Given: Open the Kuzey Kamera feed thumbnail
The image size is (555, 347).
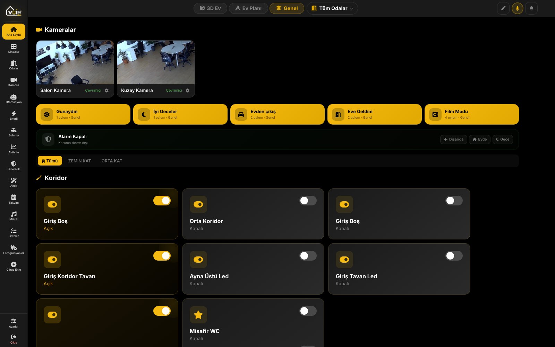Looking at the screenshot, I should point(156,62).
